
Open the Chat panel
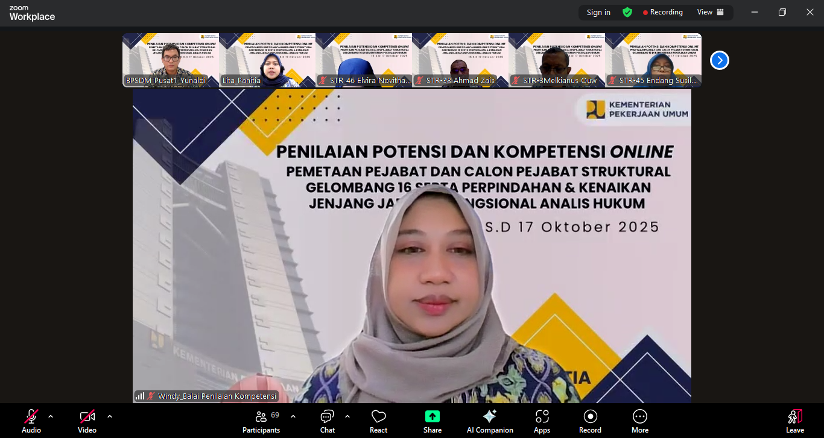328,421
